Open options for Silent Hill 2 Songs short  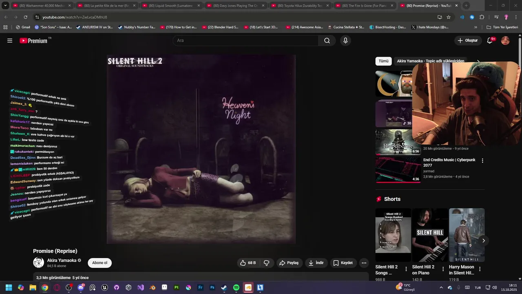coord(406,269)
